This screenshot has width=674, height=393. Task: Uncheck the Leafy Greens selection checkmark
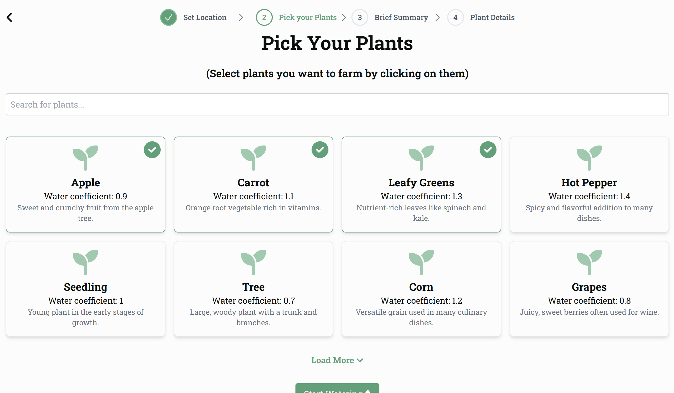click(488, 150)
